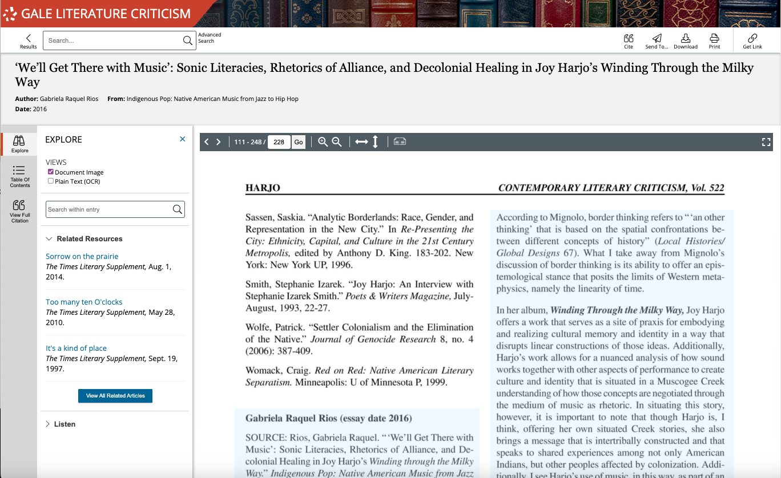Click the search within entry magnifier

pyautogui.click(x=178, y=209)
